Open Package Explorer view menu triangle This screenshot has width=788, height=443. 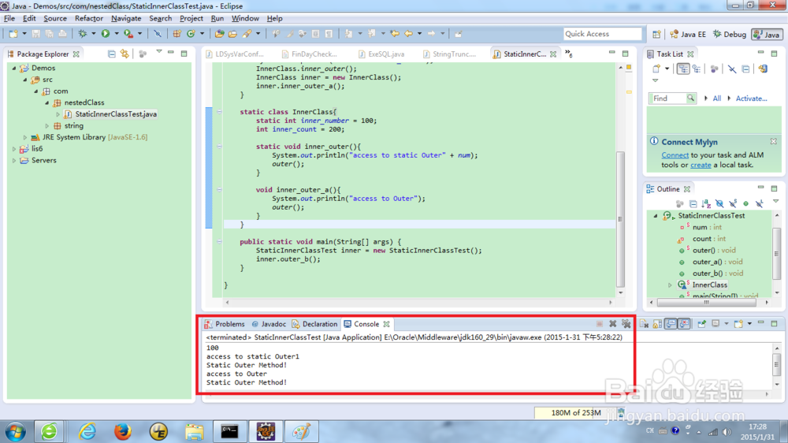pyautogui.click(x=159, y=52)
